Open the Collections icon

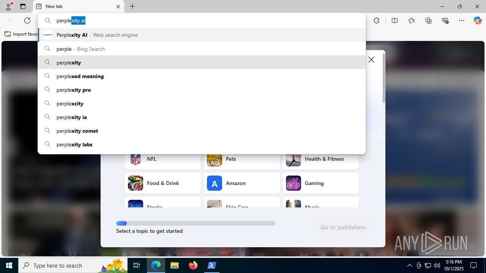tap(428, 20)
